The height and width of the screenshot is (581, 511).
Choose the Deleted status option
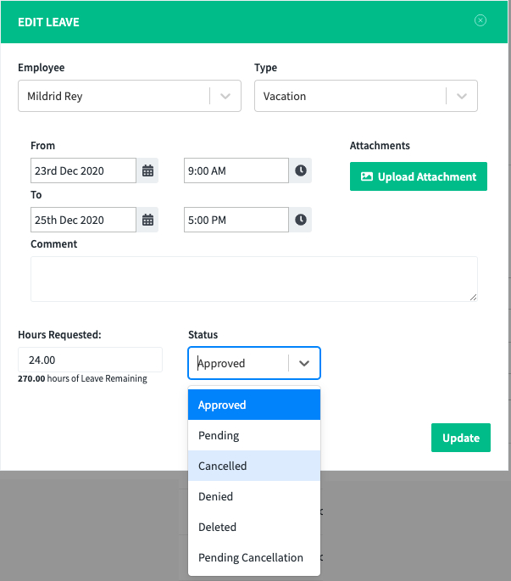pos(254,527)
